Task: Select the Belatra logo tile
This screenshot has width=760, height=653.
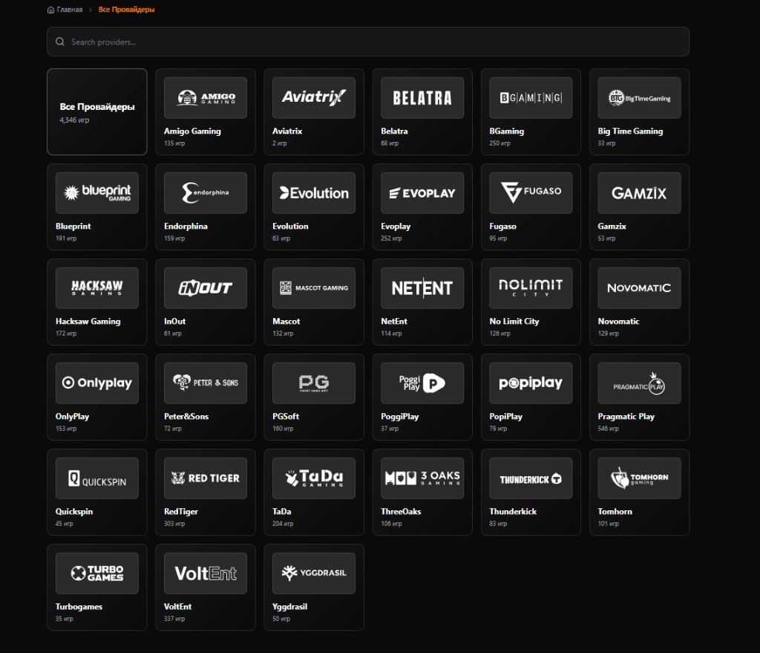Action: pyautogui.click(x=422, y=97)
